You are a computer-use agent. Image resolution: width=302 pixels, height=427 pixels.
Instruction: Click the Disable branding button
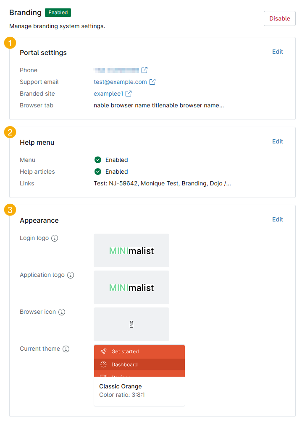click(x=279, y=18)
